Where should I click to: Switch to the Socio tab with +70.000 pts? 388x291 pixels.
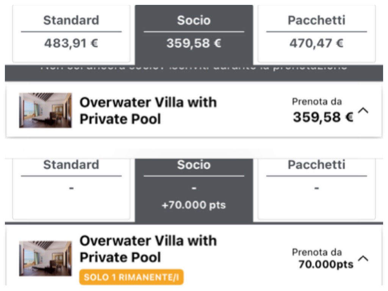[194, 190]
